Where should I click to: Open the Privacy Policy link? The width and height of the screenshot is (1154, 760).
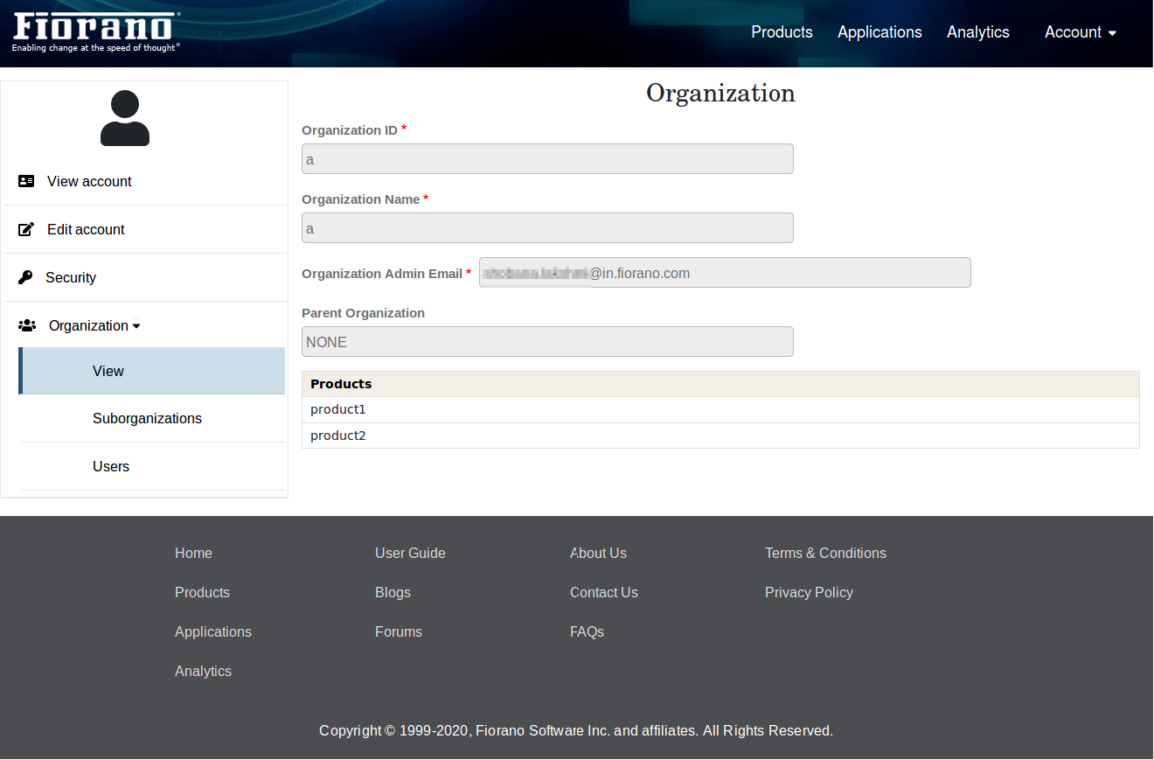[809, 592]
